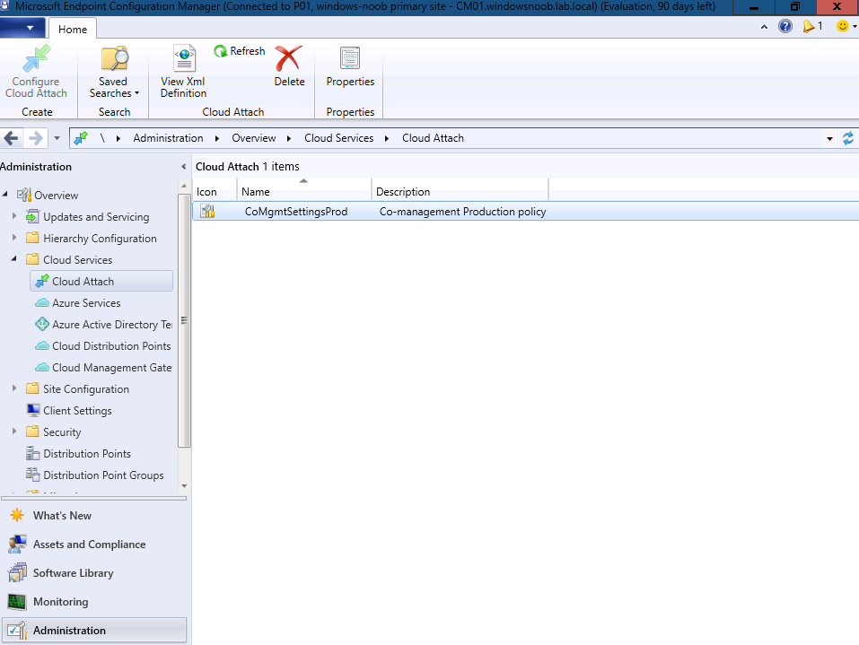Screen dimensions: 859x645
Task: Click the tree scrollbar down arrow
Action: tap(184, 485)
